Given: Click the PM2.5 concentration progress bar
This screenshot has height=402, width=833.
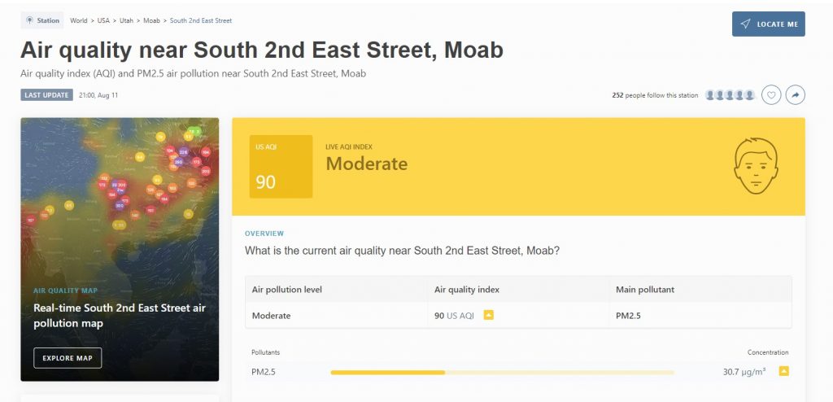Looking at the screenshot, I should pos(502,372).
